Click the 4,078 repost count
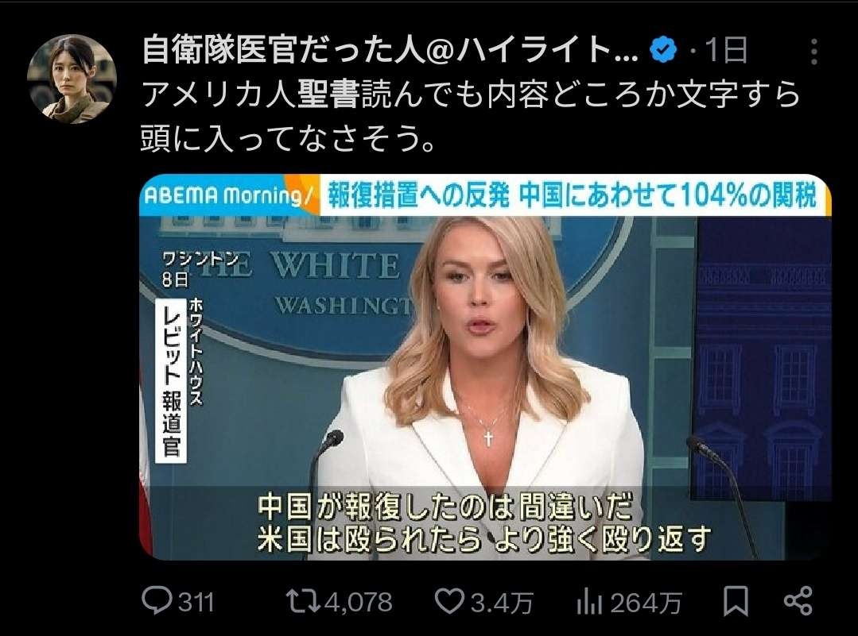This screenshot has width=858, height=636. 359,602
